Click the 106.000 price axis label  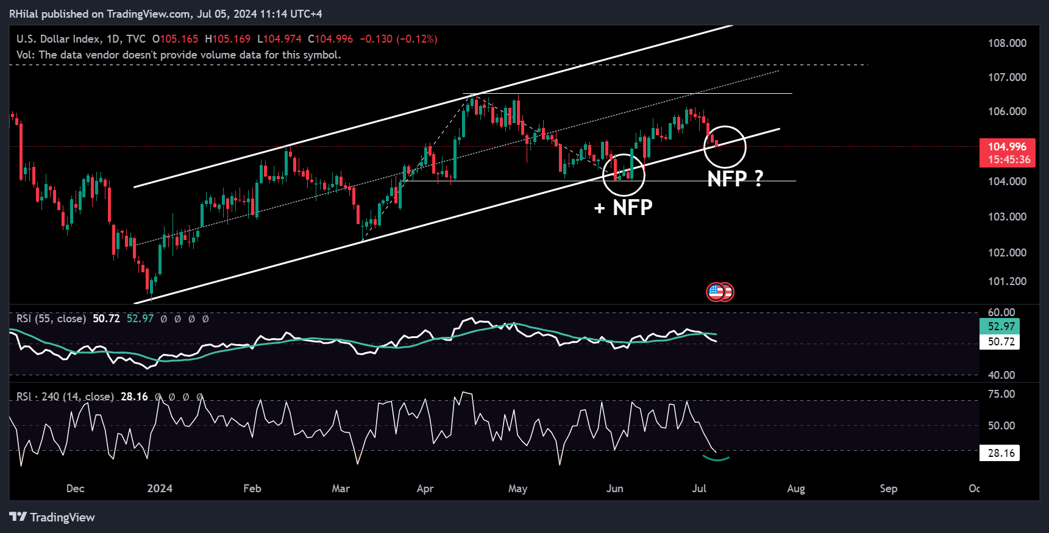[1007, 111]
